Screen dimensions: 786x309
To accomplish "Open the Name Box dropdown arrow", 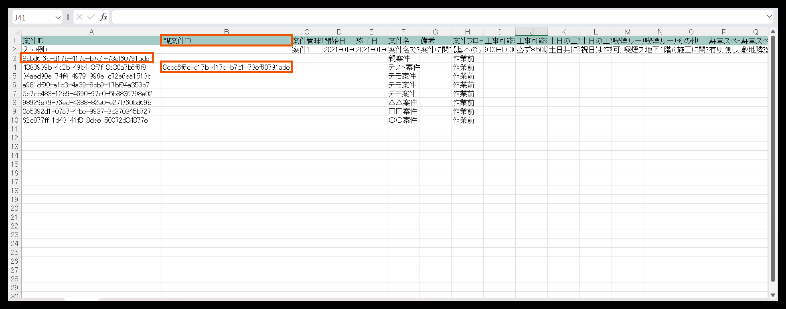I will (58, 17).
